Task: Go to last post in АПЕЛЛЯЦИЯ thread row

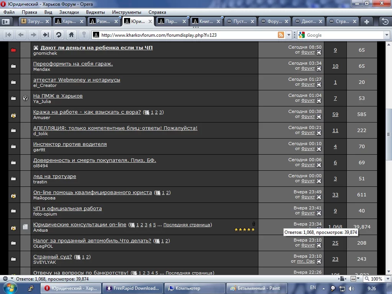Action: coord(319,133)
